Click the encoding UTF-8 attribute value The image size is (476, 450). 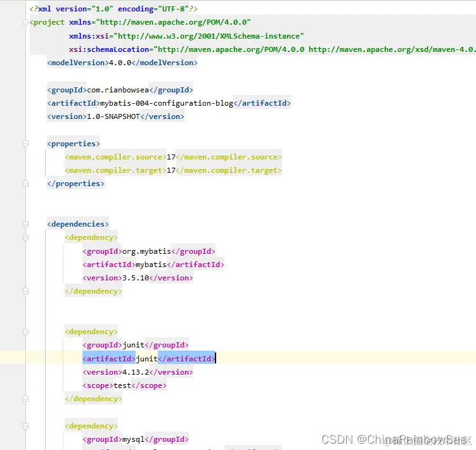[x=173, y=9]
